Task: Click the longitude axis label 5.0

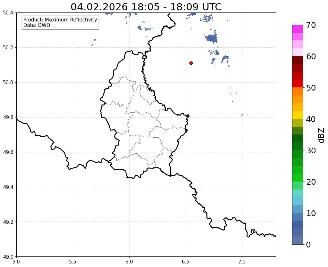Action: pyautogui.click(x=16, y=262)
